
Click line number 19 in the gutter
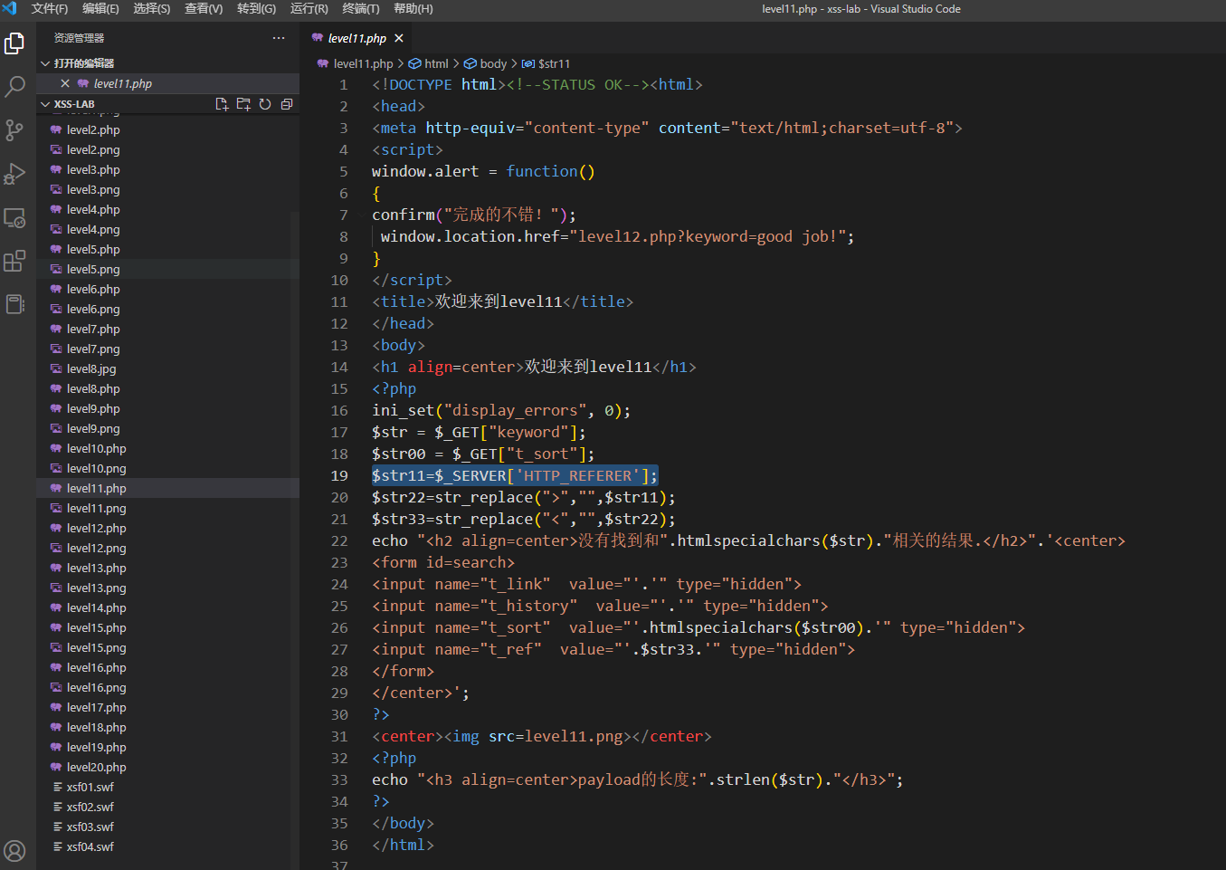(x=339, y=475)
